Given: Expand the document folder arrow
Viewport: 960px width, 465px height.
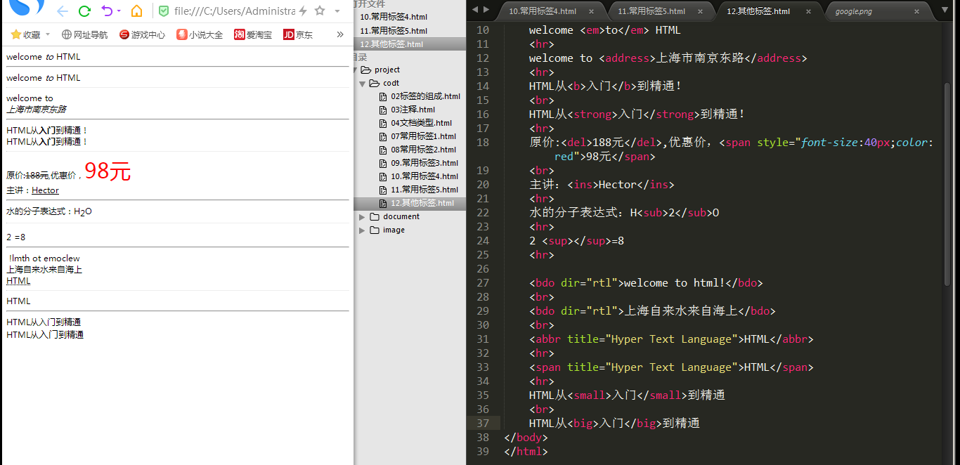Looking at the screenshot, I should (x=363, y=216).
